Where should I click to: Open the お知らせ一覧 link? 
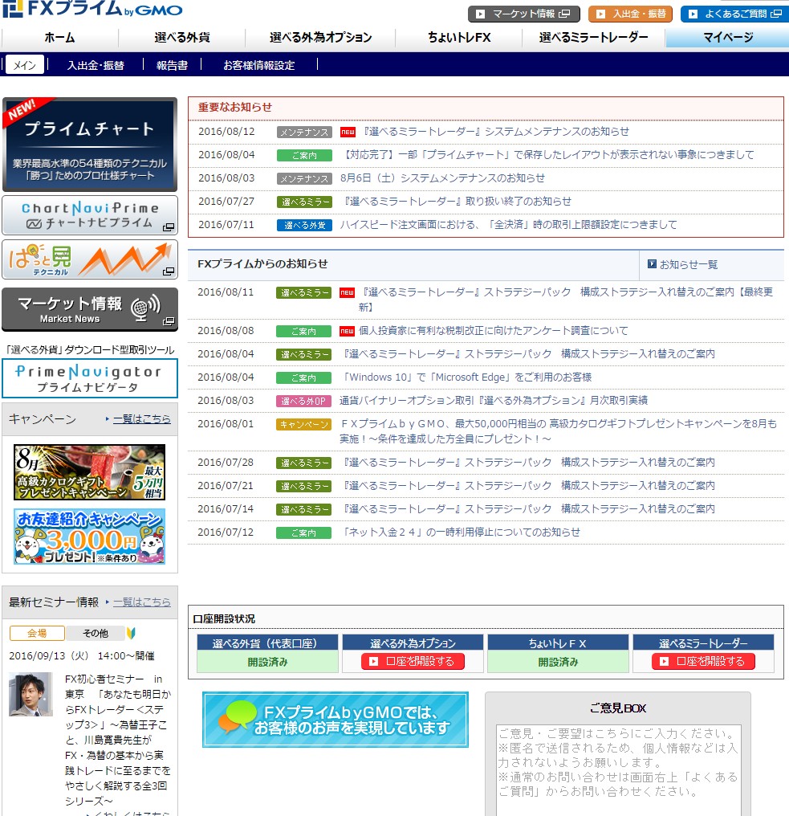(689, 264)
